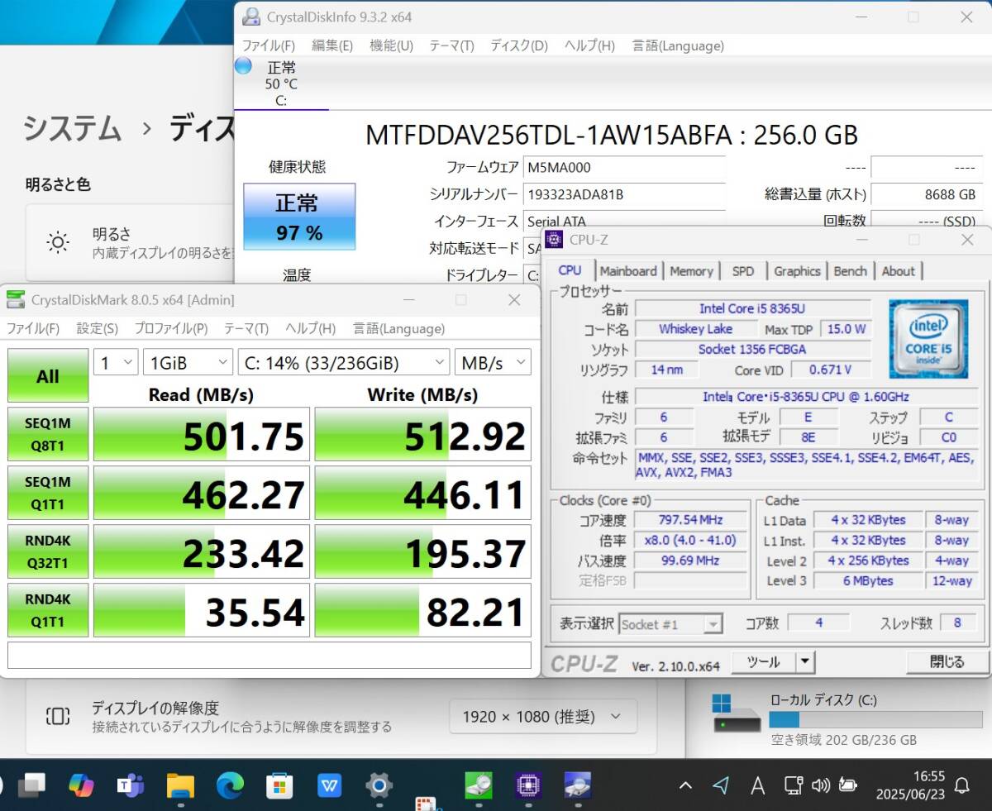This screenshot has height=811, width=992.
Task: Click the serial number field 193323ADA81B
Action: (624, 194)
